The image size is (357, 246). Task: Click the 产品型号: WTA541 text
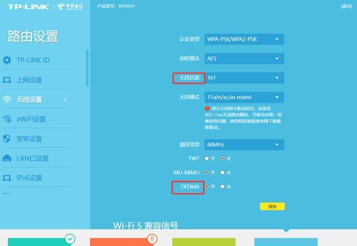coord(116,6)
